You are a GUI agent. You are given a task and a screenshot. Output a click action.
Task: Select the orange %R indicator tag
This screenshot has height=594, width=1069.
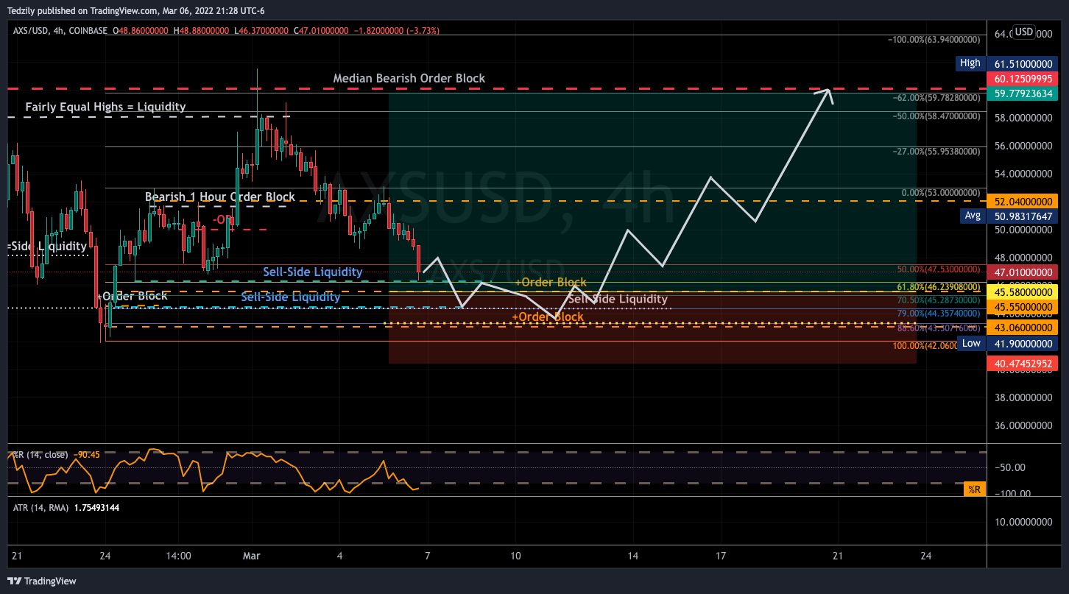[974, 489]
